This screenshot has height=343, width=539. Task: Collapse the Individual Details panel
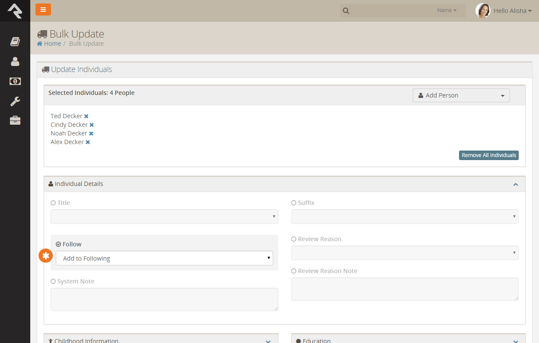click(x=515, y=184)
